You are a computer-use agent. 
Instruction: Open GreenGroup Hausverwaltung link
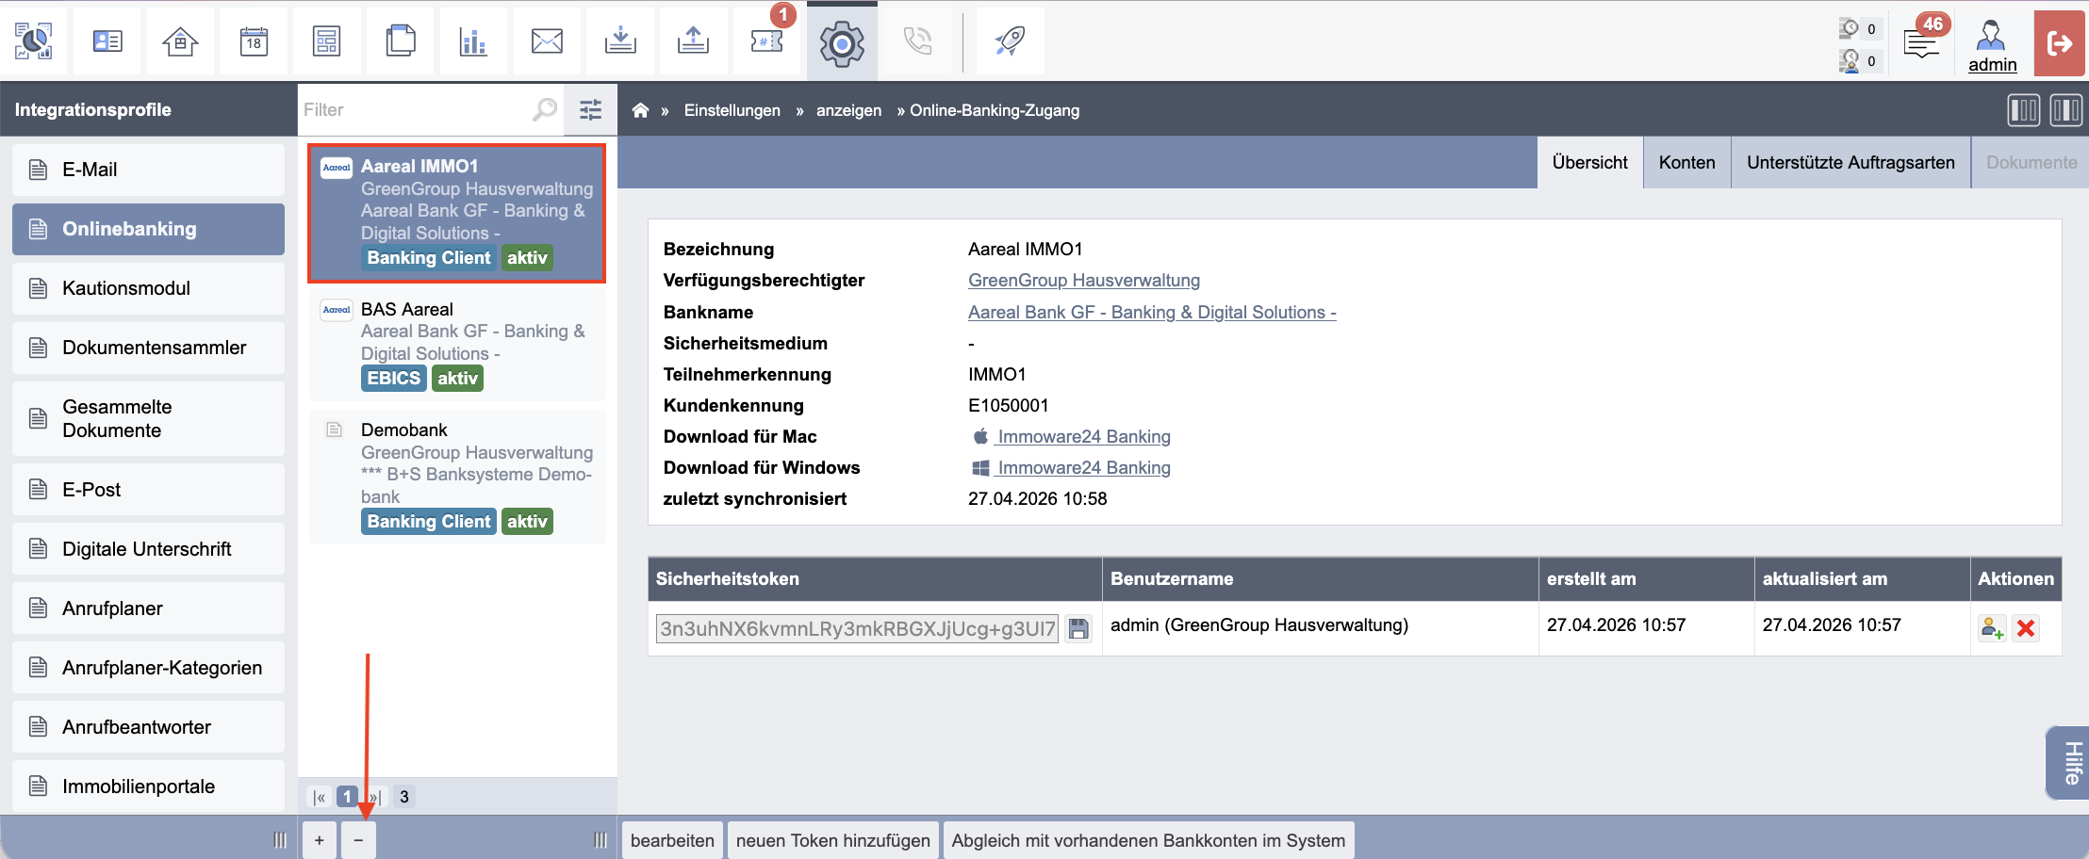(x=1084, y=281)
